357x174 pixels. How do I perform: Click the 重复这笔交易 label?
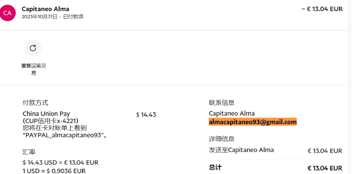click(x=33, y=69)
